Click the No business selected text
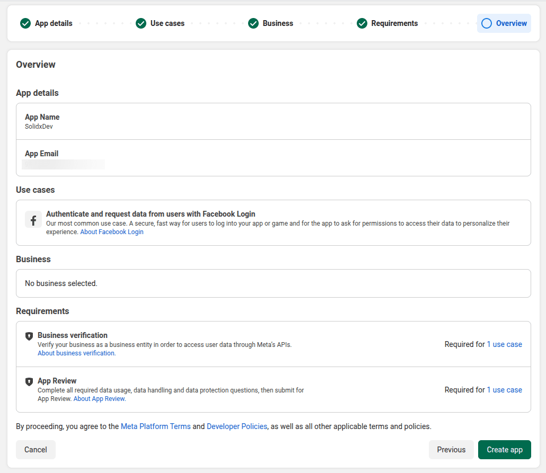546x473 pixels. (x=61, y=283)
